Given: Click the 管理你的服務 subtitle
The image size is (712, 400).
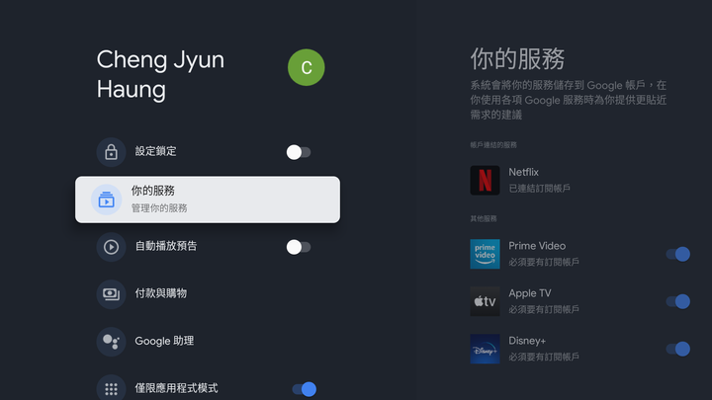Looking at the screenshot, I should (159, 208).
